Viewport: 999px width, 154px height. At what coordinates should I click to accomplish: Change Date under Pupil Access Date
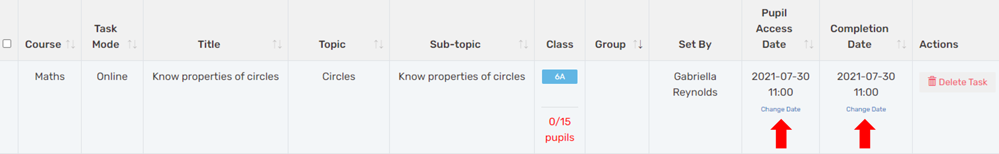click(x=780, y=109)
